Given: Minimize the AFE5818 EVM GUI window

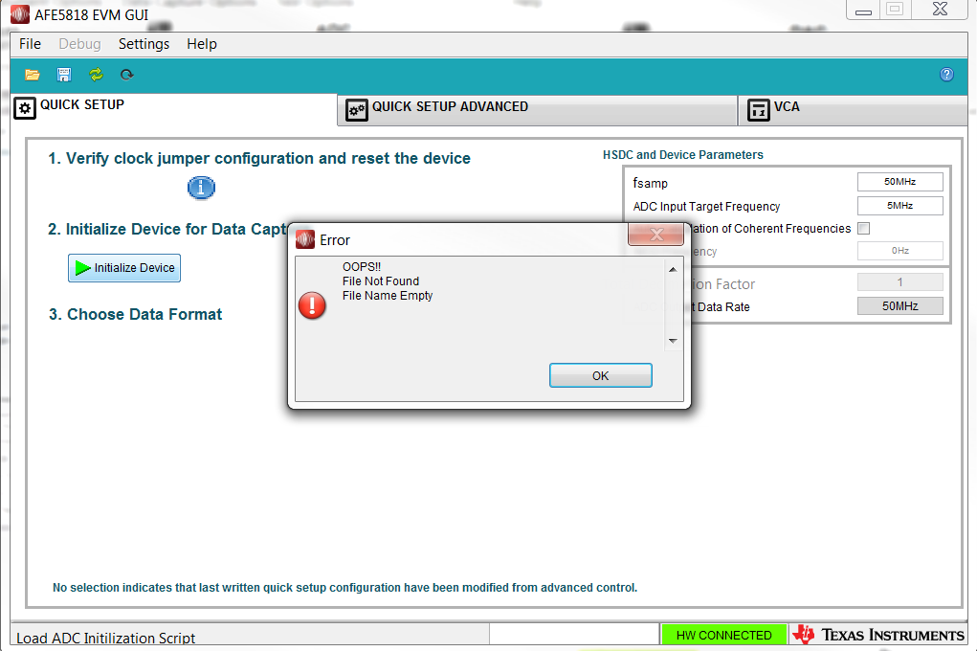Looking at the screenshot, I should pos(863,10).
